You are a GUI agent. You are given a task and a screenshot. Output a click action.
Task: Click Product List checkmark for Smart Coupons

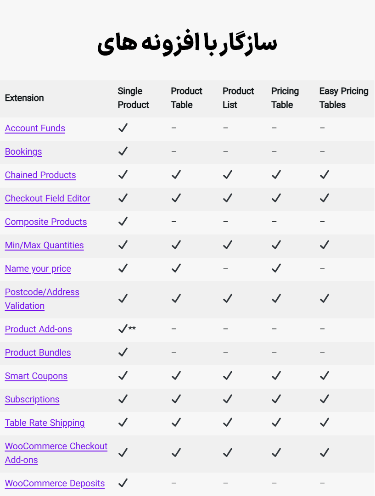click(x=227, y=376)
